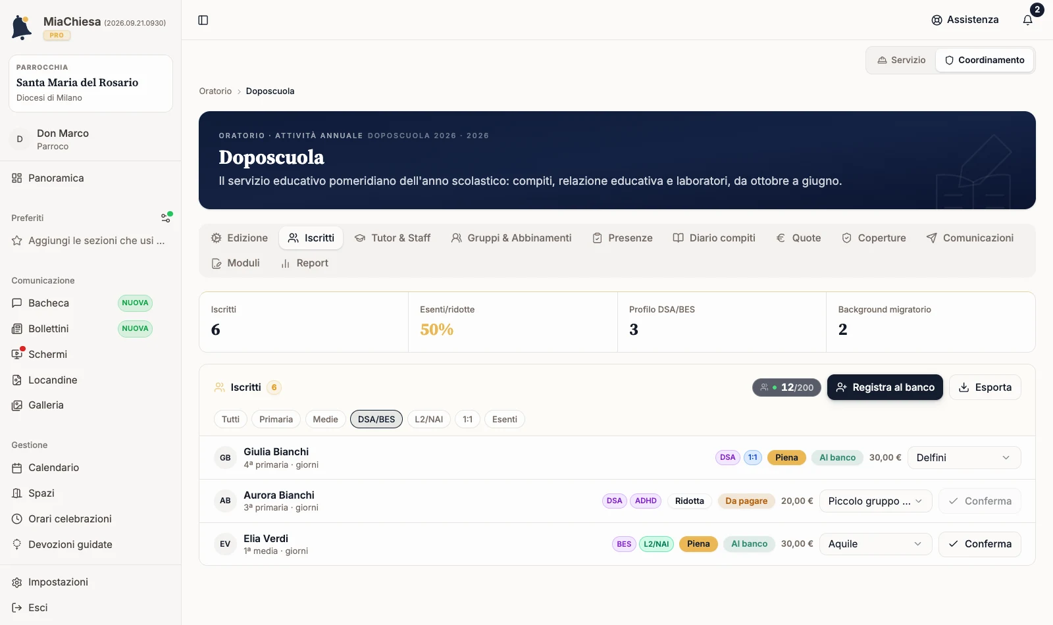Image resolution: width=1053 pixels, height=625 pixels.
Task: Click the Bacheca chat icon
Action: pyautogui.click(x=17, y=303)
